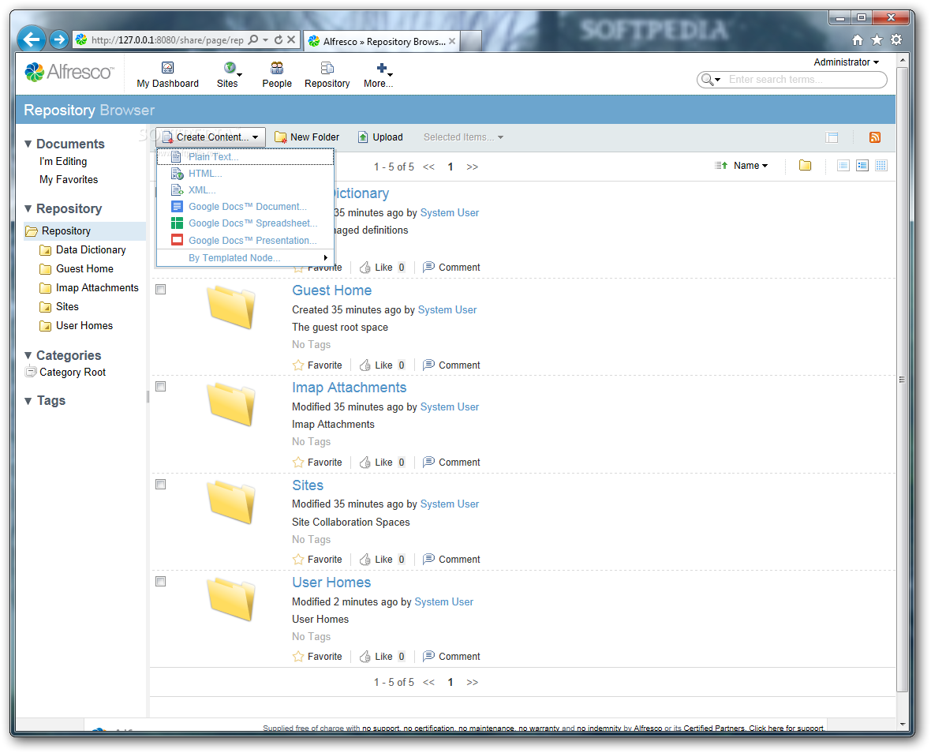Switch to simple list view icon
Image resolution: width=931 pixels, height=753 pixels.
[x=843, y=165]
